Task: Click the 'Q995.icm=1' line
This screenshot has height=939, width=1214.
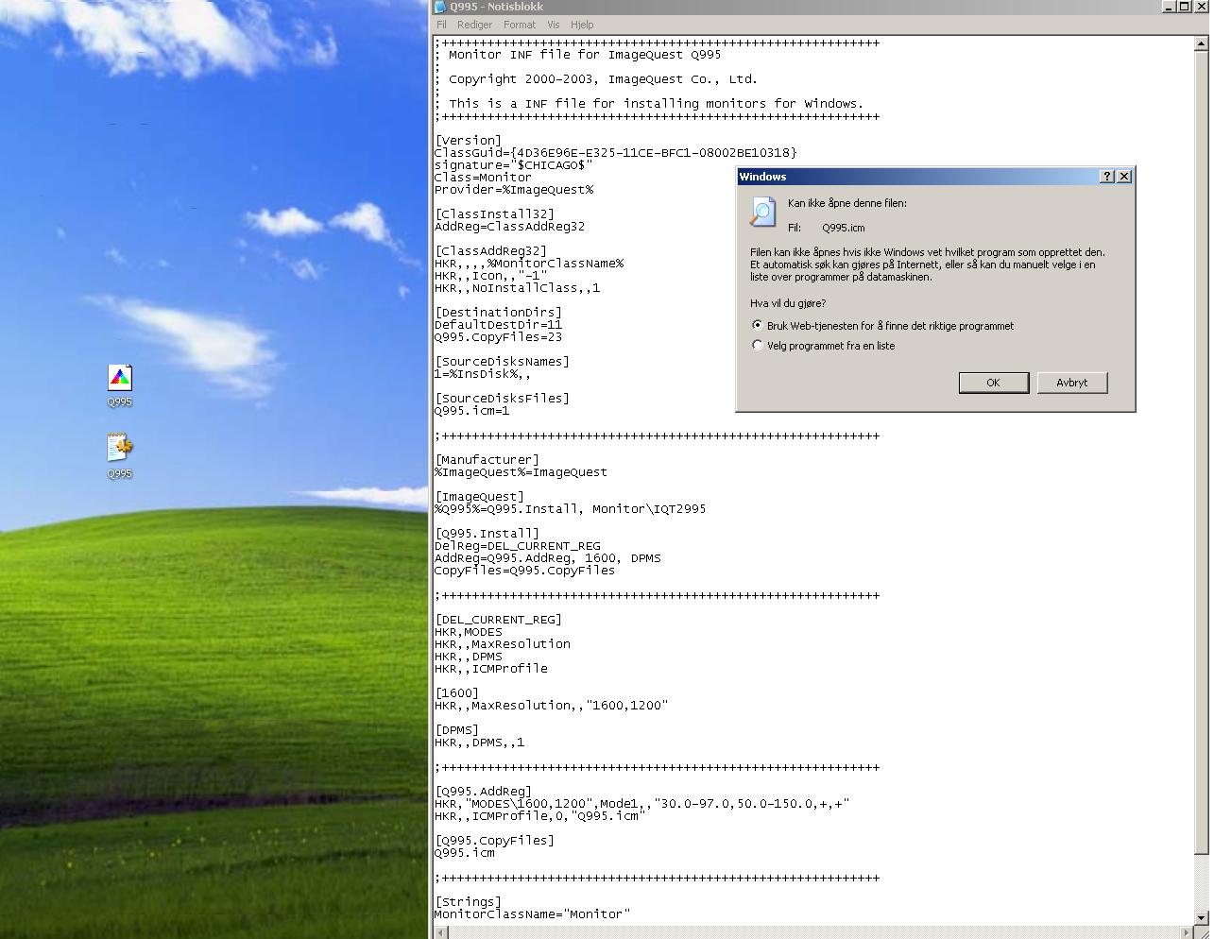Action: click(x=471, y=411)
